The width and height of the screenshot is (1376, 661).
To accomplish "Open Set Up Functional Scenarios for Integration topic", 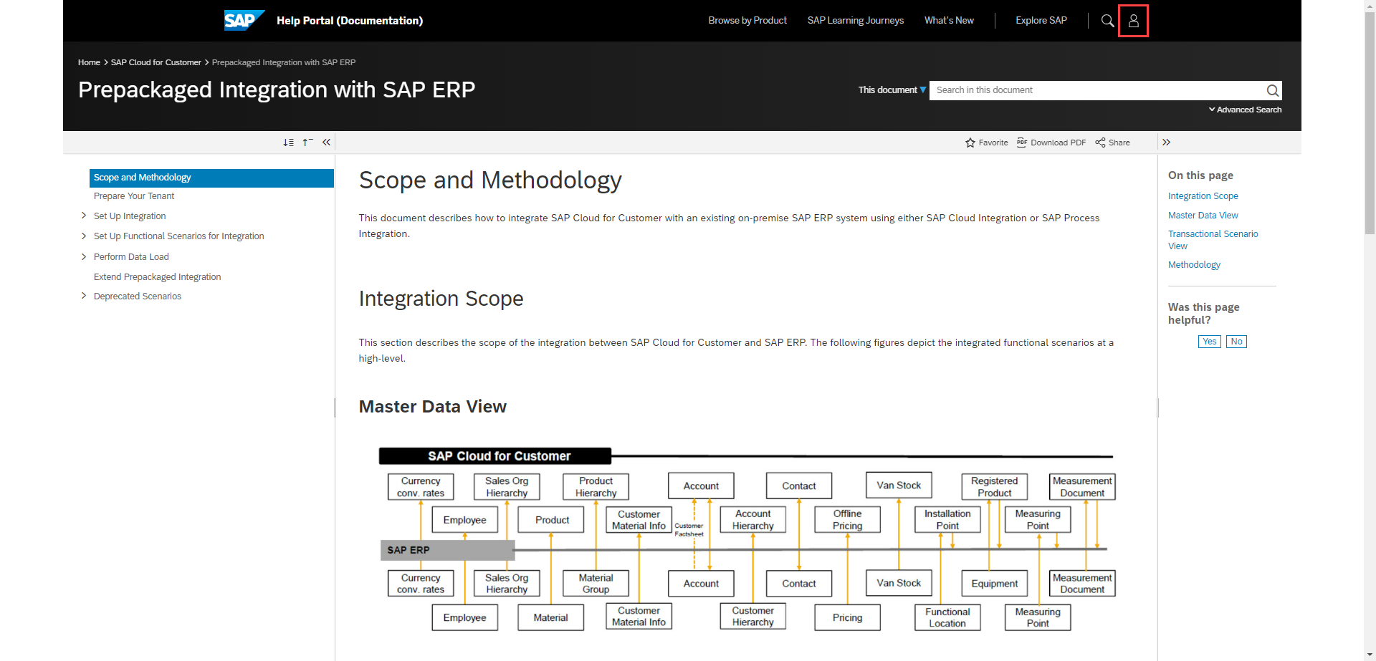I will click(x=178, y=236).
